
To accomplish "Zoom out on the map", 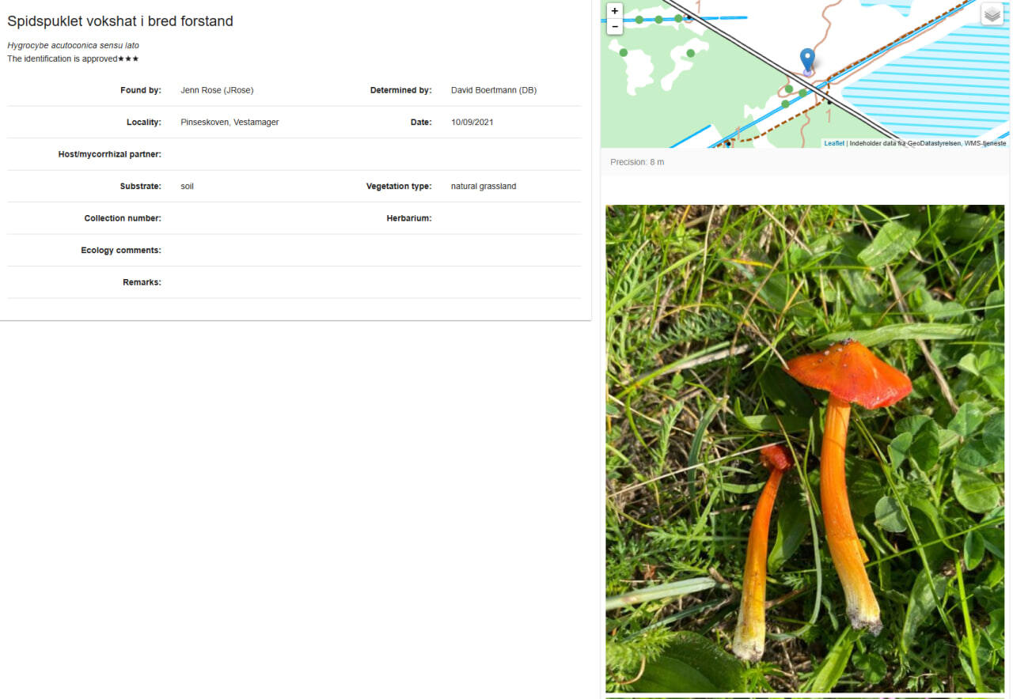I will (x=615, y=27).
